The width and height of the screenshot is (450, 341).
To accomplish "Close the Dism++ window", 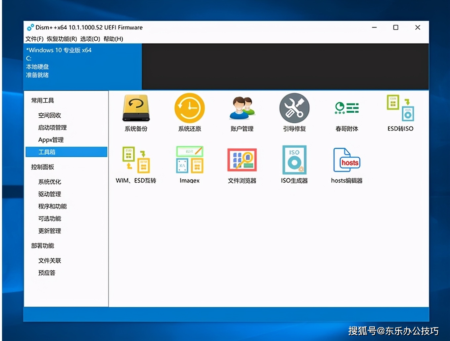I will (x=418, y=27).
